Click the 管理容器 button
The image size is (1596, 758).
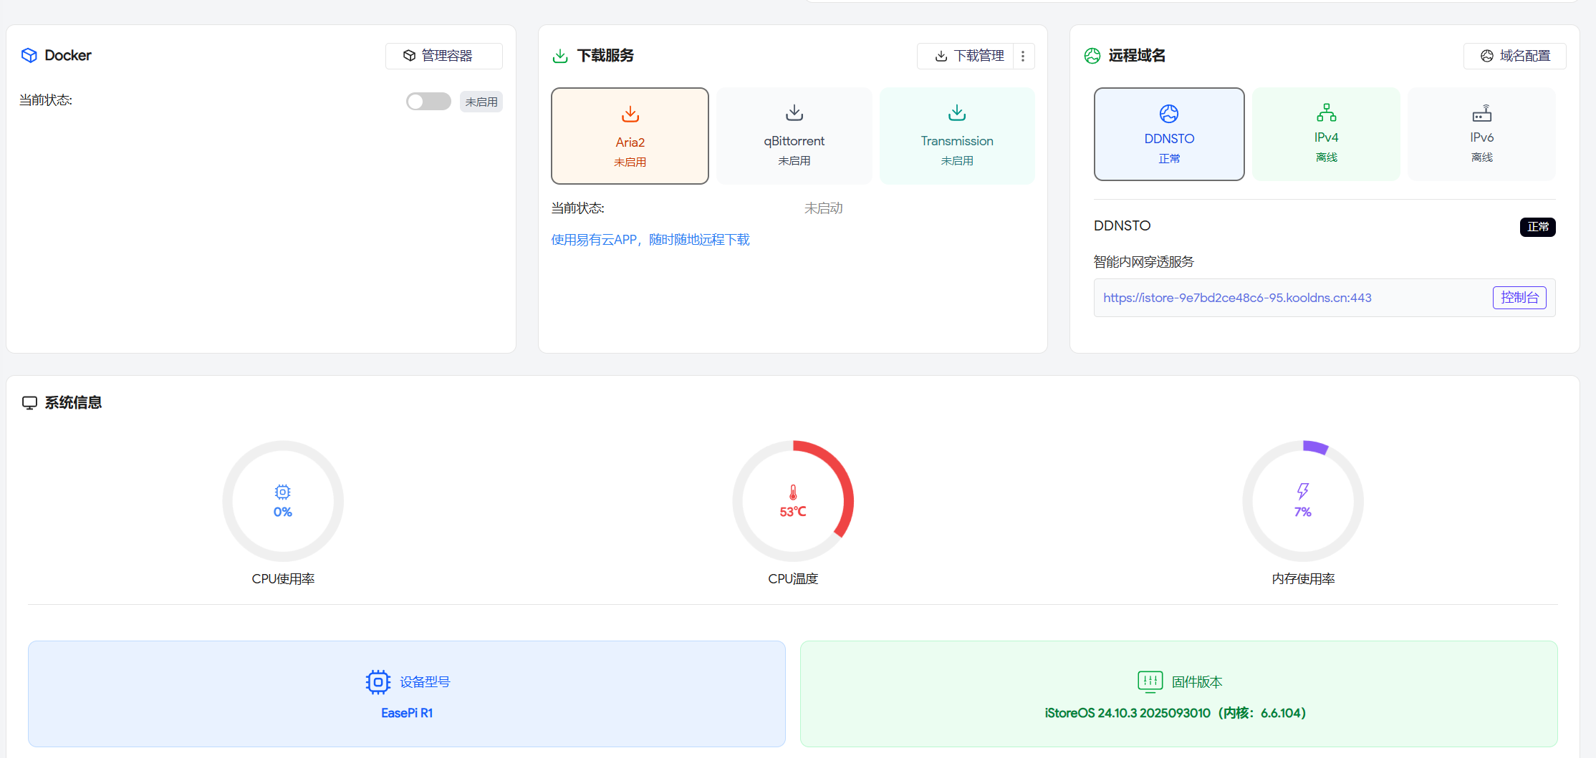click(443, 56)
